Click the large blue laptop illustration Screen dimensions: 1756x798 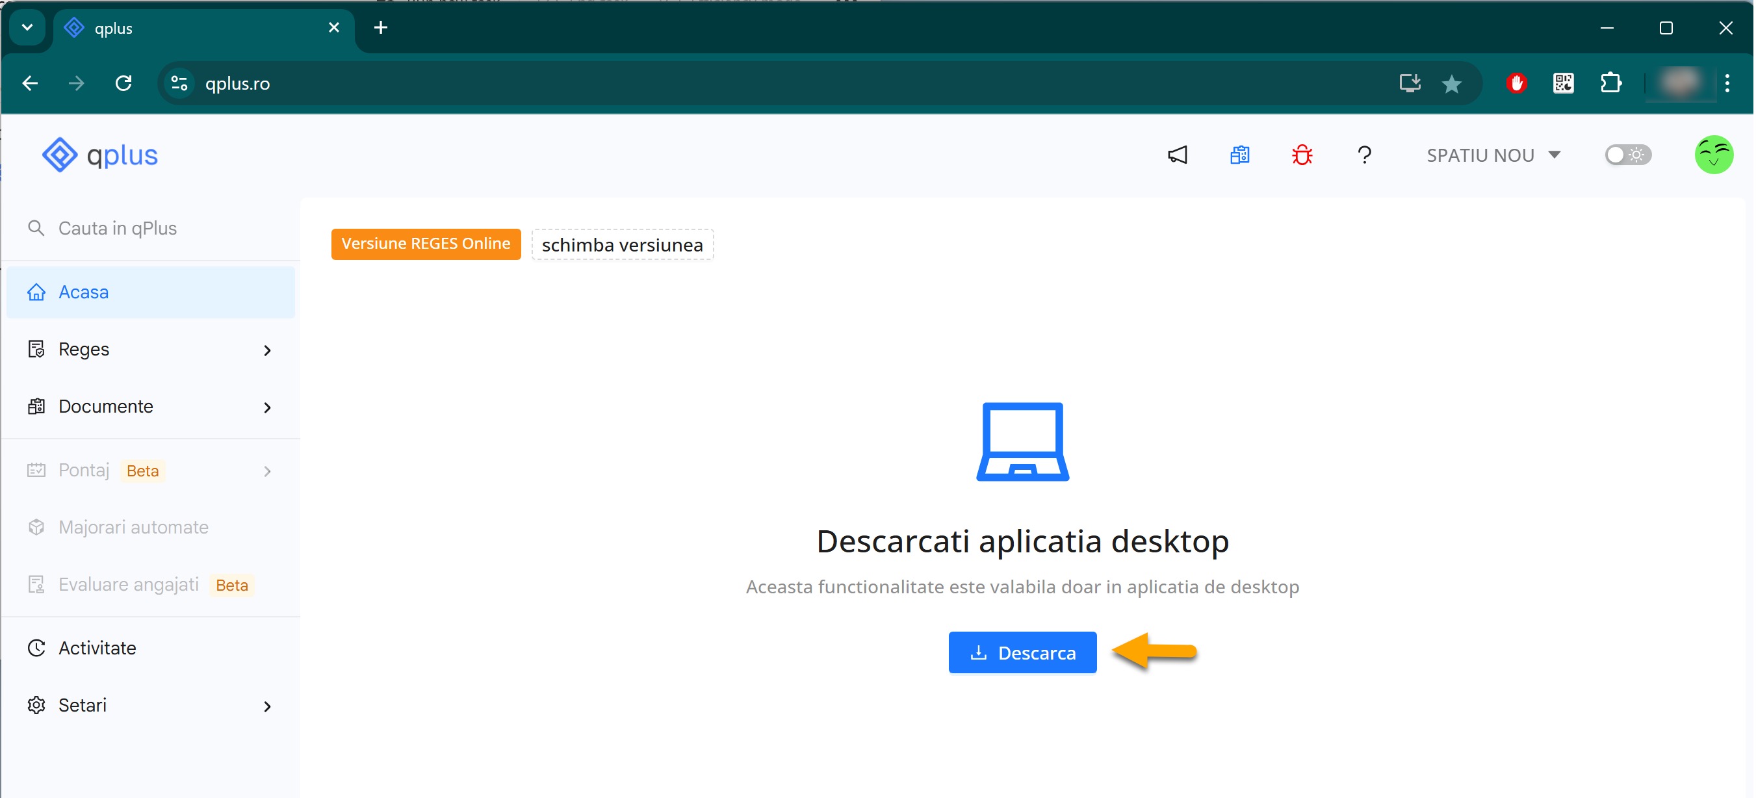(x=1022, y=442)
